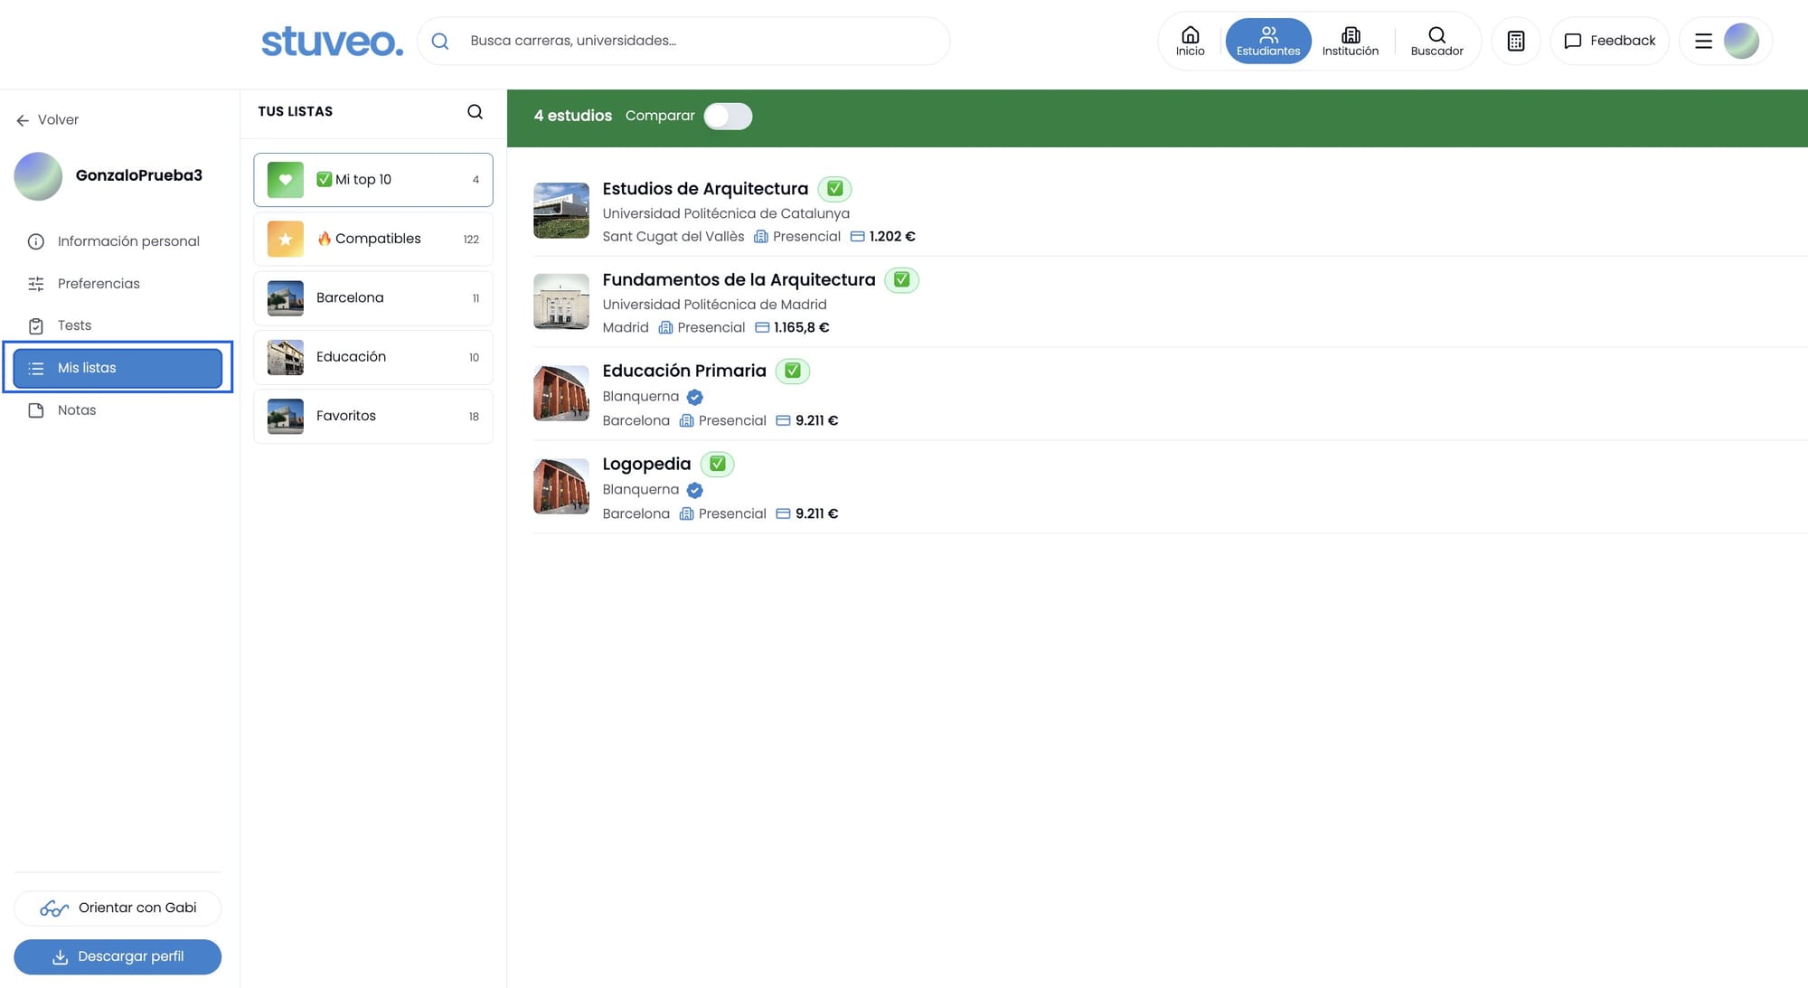Click the Estudios de Arquitectura thumbnail image

[x=561, y=211]
